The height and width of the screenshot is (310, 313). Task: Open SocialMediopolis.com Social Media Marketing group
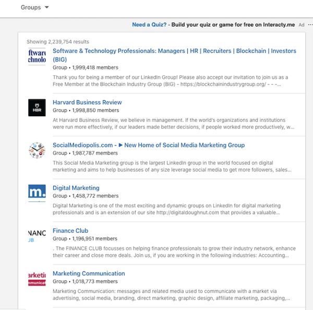click(x=149, y=145)
